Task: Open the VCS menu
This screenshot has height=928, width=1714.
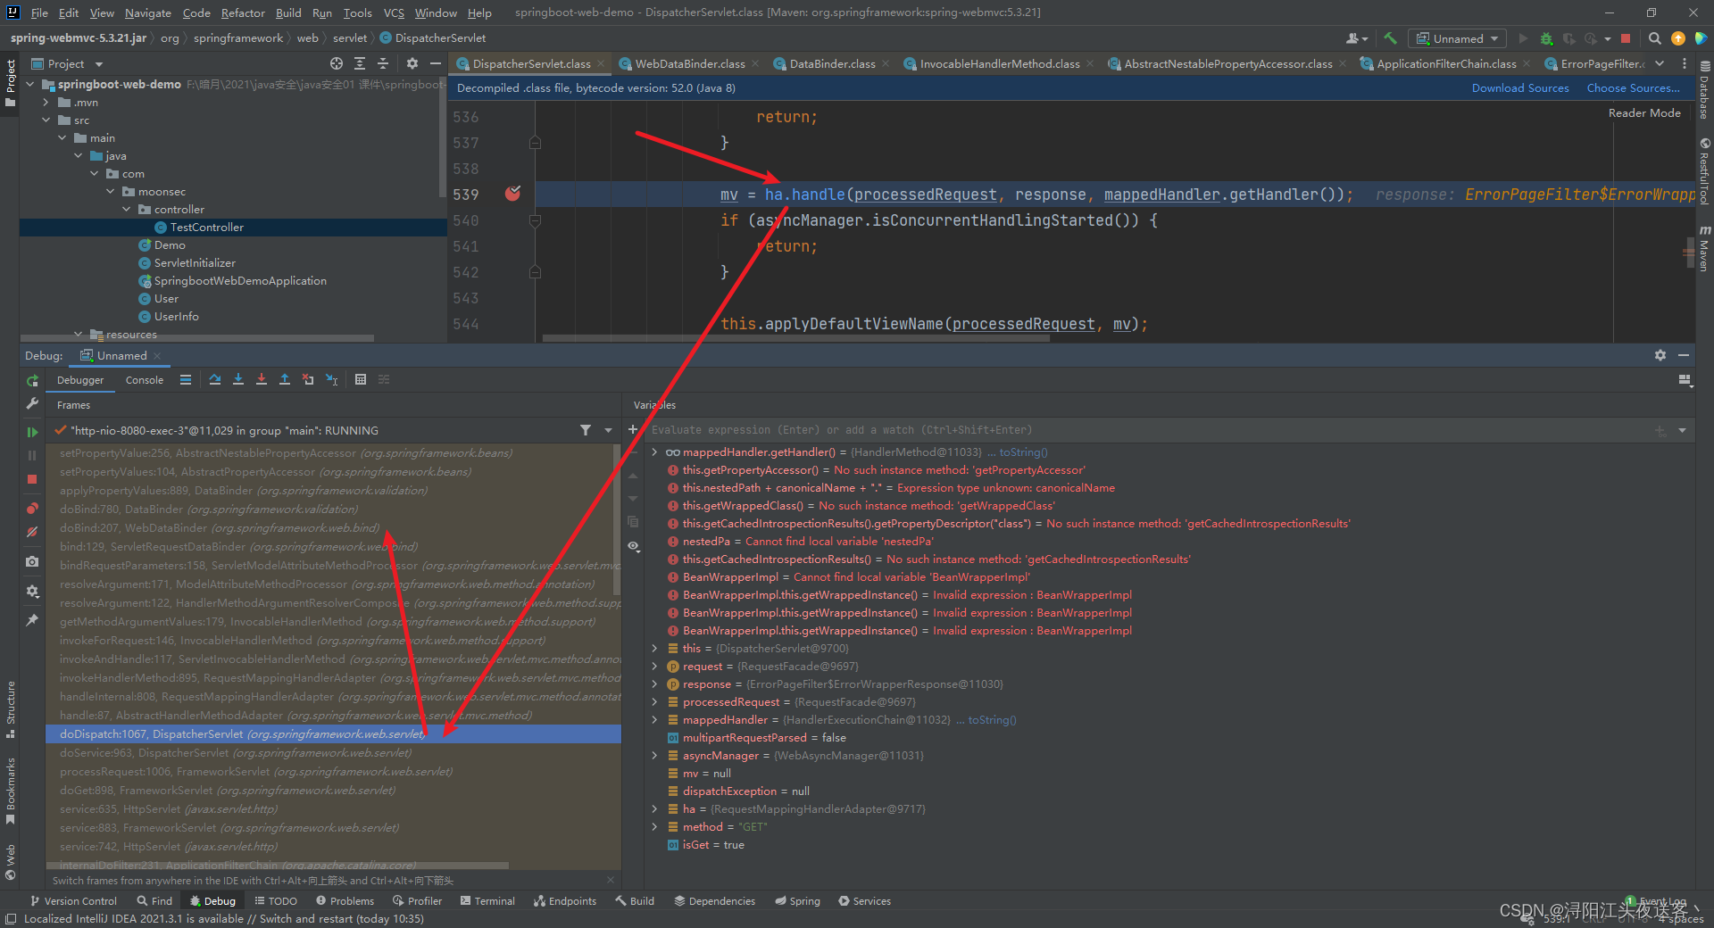Action: 394,12
